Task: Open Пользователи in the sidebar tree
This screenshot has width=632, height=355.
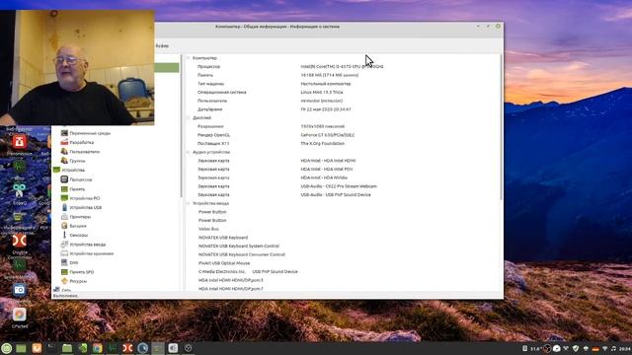Action: [x=84, y=151]
